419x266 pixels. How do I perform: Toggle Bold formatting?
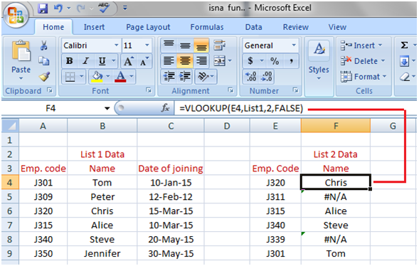[x=70, y=61]
